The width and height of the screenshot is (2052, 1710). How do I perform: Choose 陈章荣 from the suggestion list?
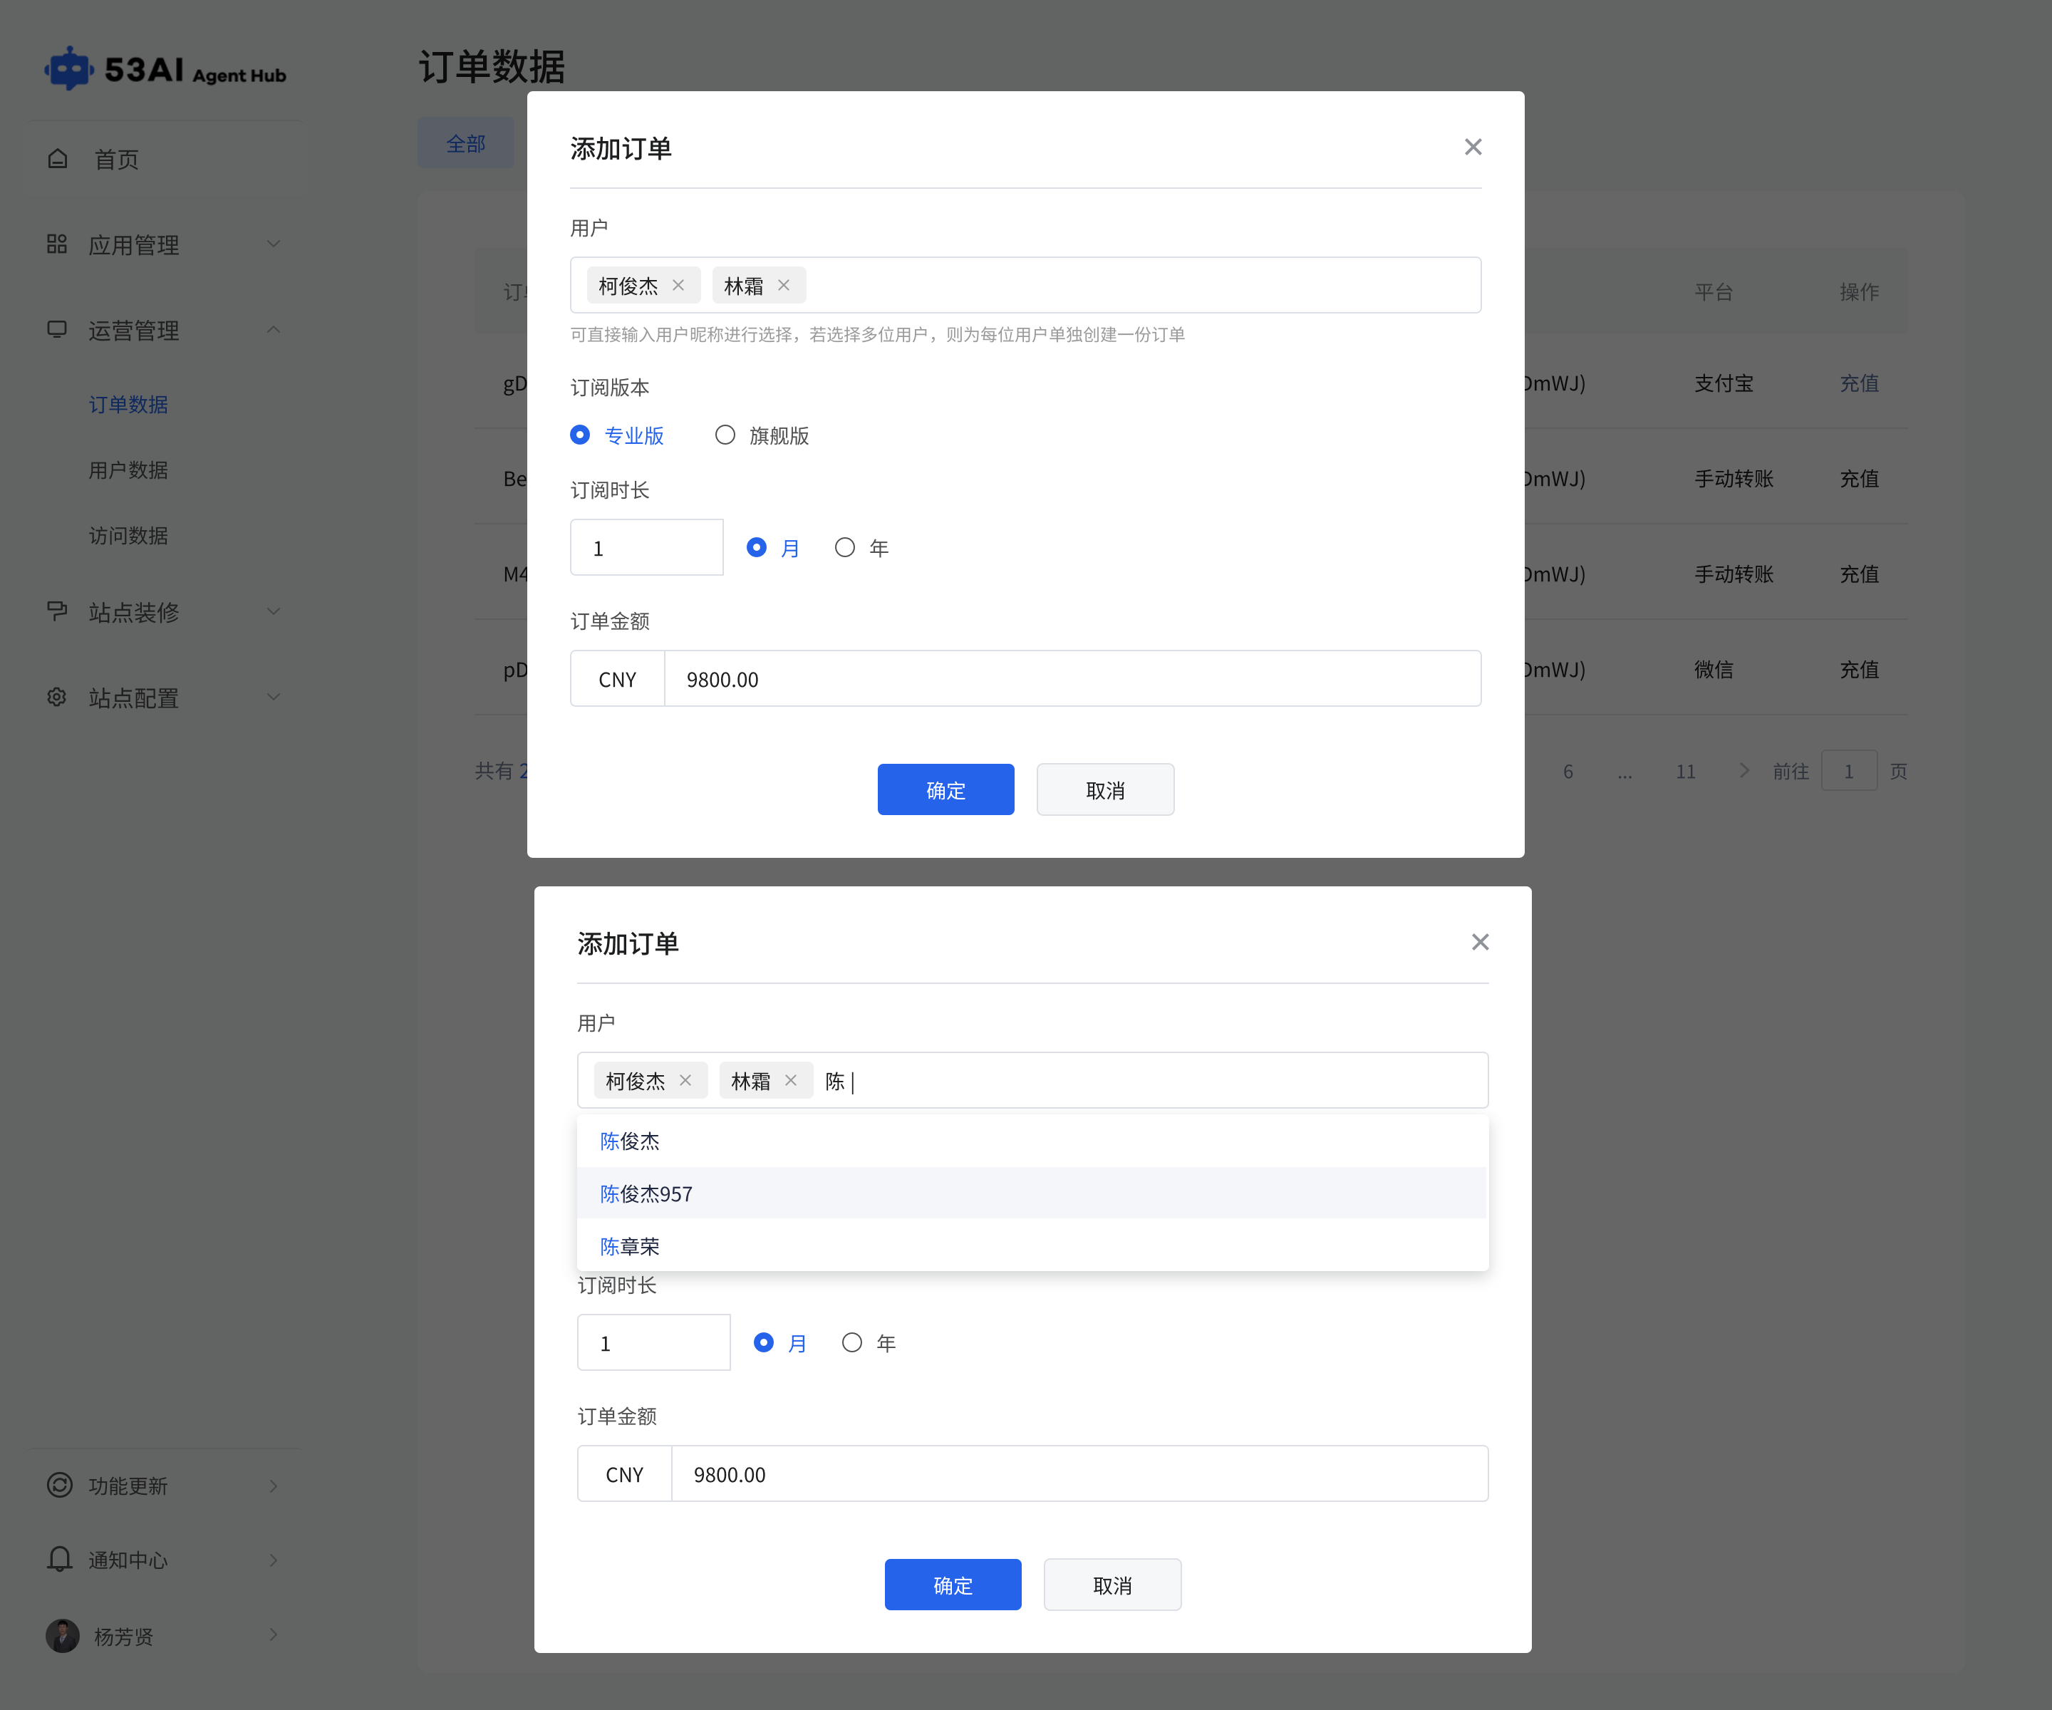pos(1032,1246)
